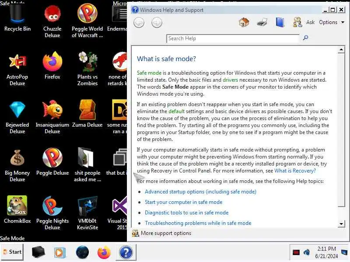The width and height of the screenshot is (350, 262).
Task: Click the help scrollbar up arrow
Action: pos(341,49)
